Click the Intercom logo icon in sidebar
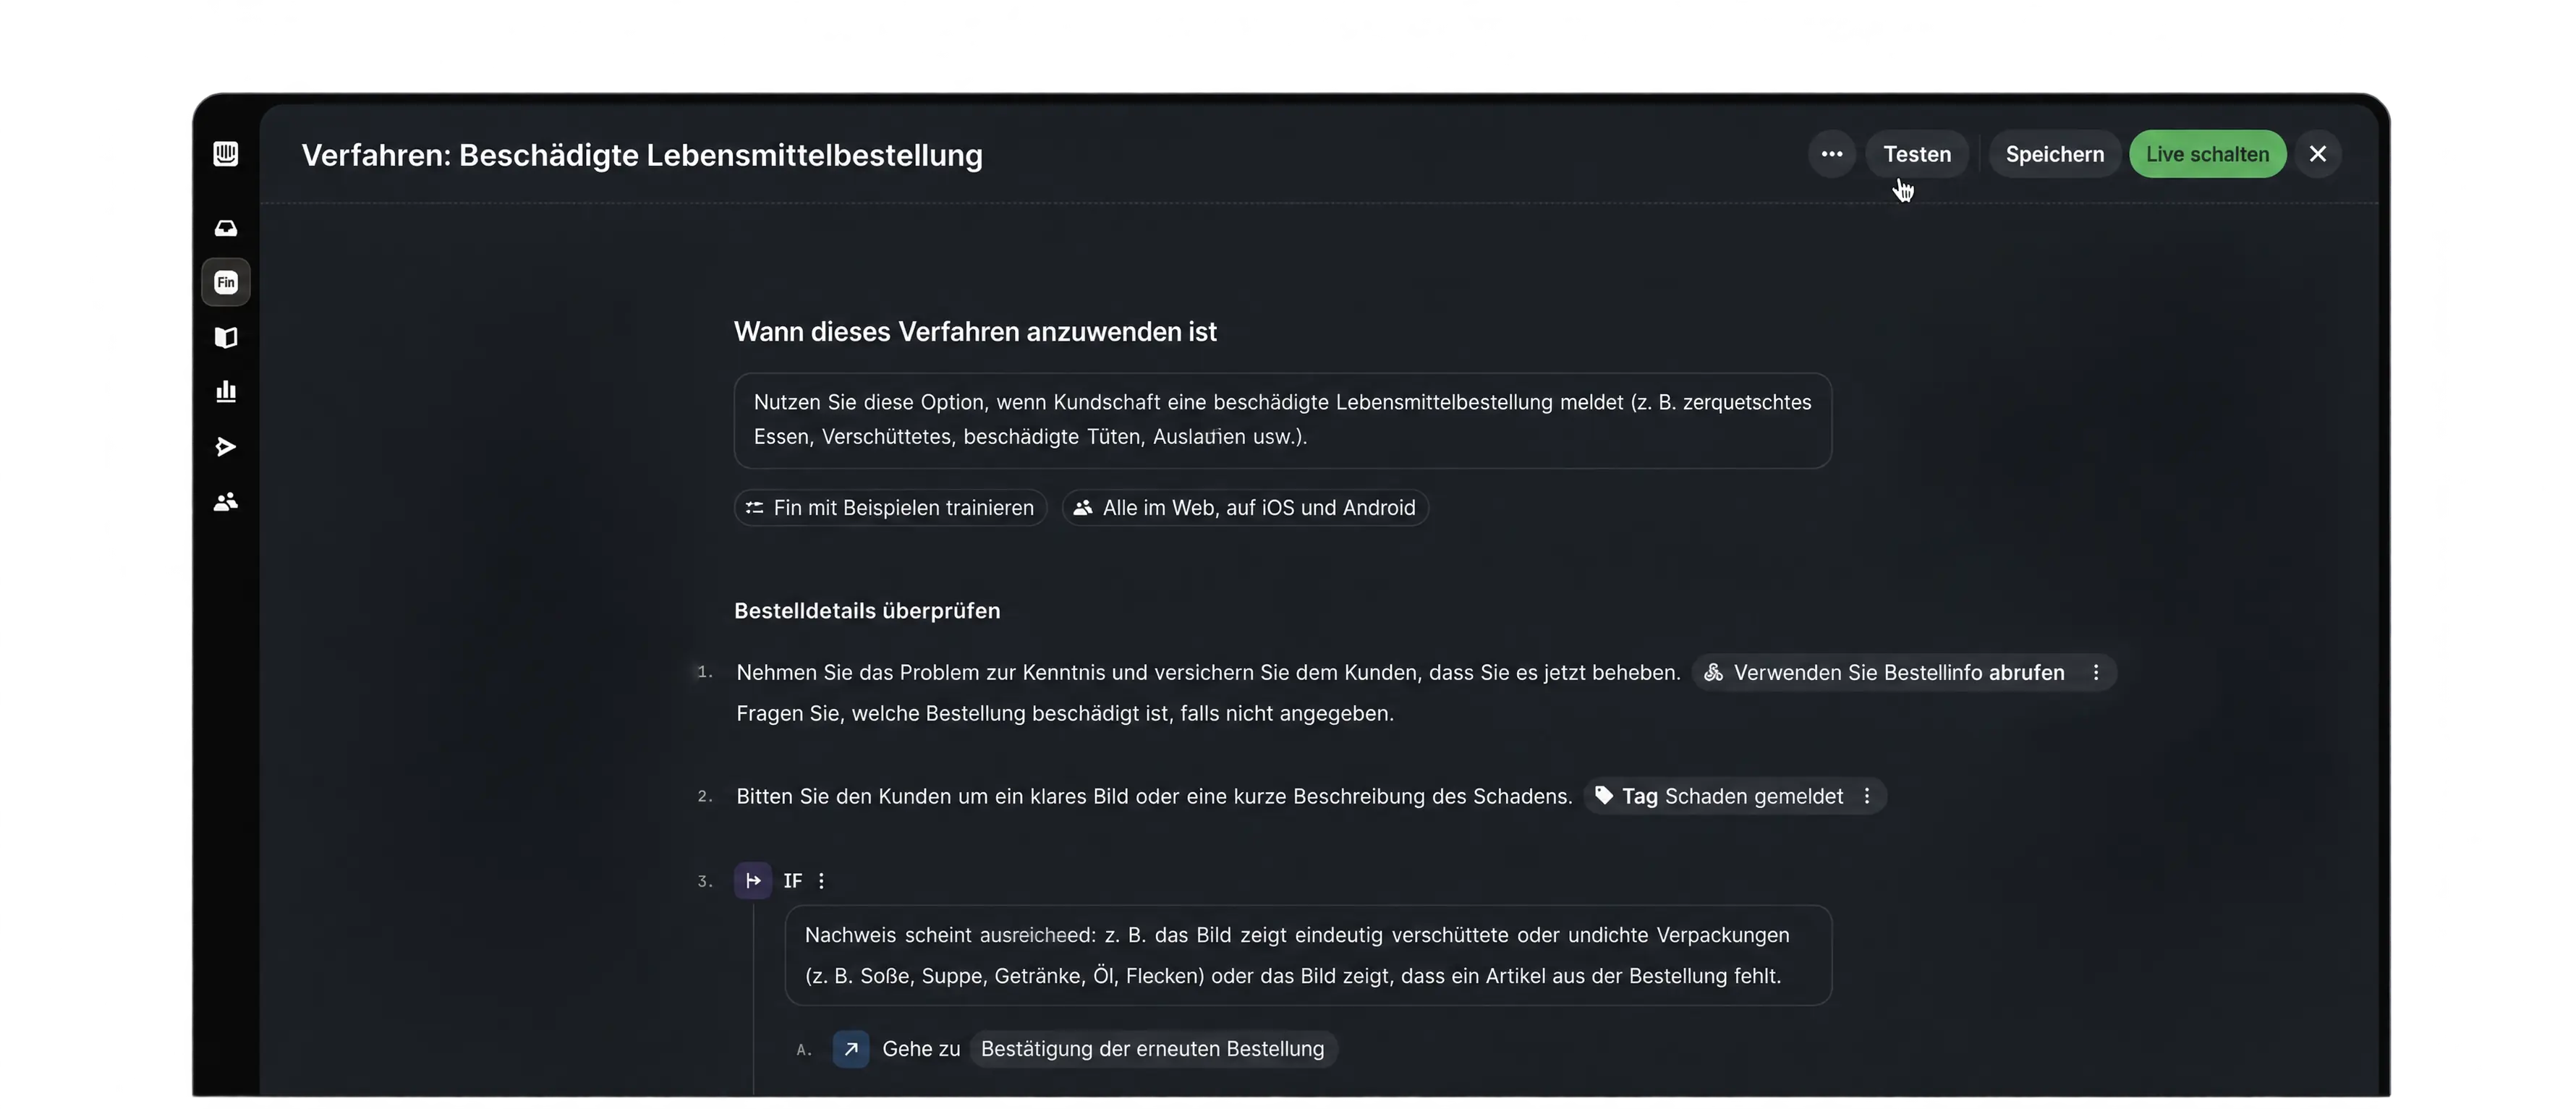This screenshot has width=2576, height=1109. (x=226, y=153)
